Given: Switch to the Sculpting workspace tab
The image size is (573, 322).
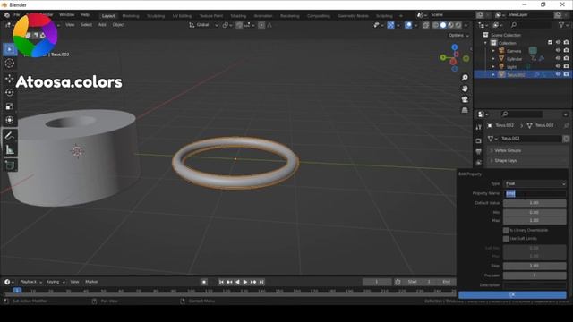Looking at the screenshot, I should pyautogui.click(x=156, y=16).
